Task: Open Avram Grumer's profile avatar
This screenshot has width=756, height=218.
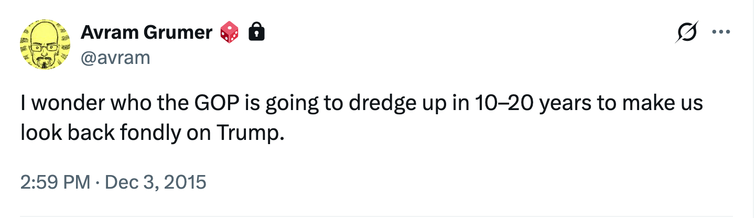Action: [x=45, y=44]
